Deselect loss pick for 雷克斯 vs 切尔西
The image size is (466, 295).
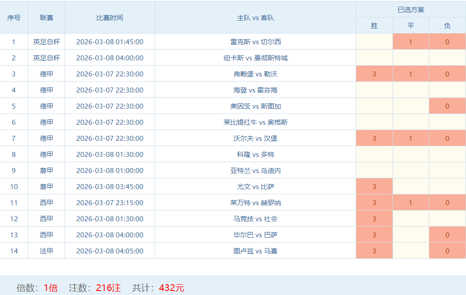pos(447,42)
